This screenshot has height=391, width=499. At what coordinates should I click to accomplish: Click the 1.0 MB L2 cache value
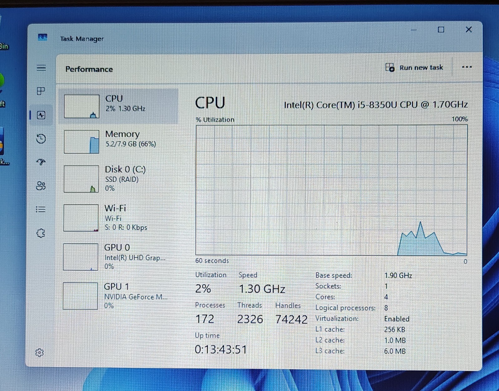click(395, 340)
